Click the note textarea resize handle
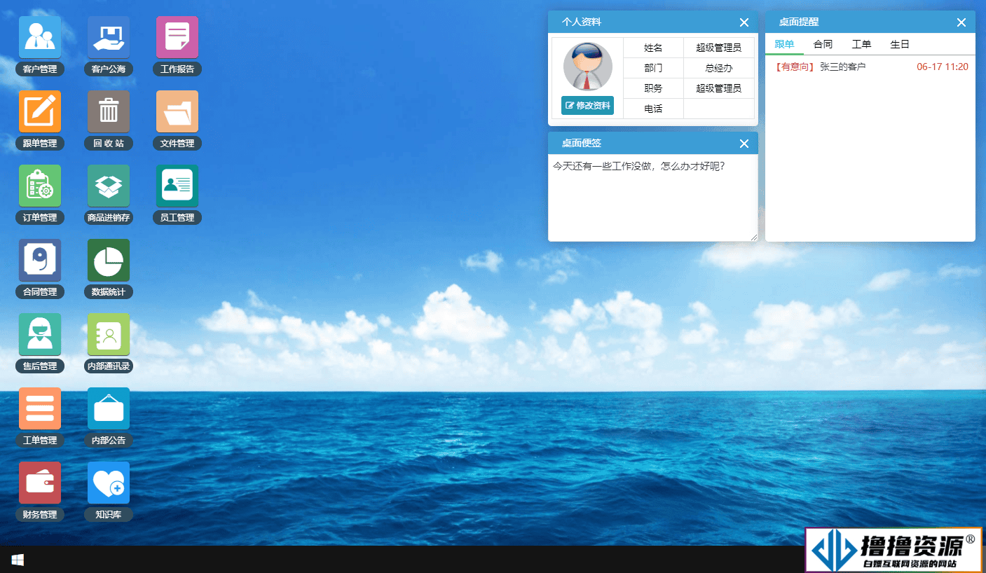The image size is (986, 573). coord(754,237)
